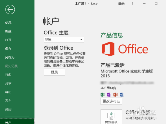Open the 信息 menu item

pyautogui.click(x=8, y=23)
